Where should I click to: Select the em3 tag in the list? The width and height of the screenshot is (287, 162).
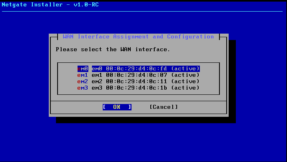click(83, 88)
